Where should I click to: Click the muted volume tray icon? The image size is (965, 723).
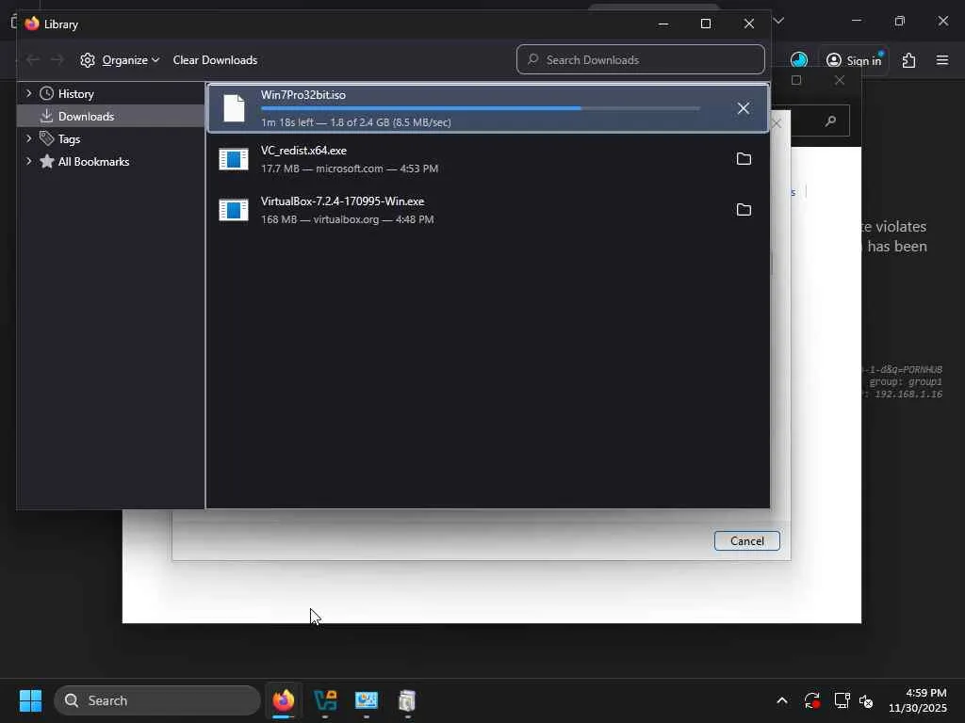(866, 700)
